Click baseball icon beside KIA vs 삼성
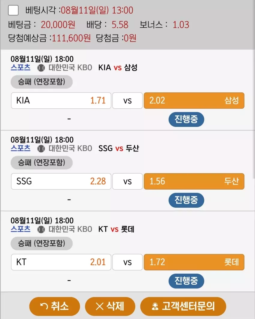 pyautogui.click(x=41, y=68)
